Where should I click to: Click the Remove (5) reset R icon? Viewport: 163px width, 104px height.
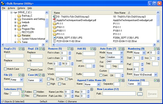pos(72,49)
